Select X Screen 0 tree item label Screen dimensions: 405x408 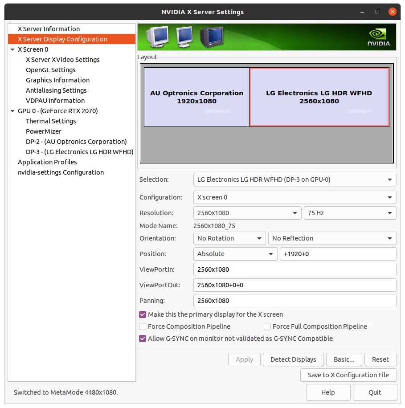click(33, 49)
